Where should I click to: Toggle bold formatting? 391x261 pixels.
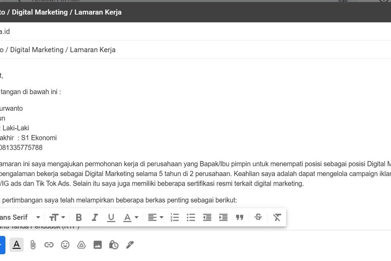[x=79, y=217]
